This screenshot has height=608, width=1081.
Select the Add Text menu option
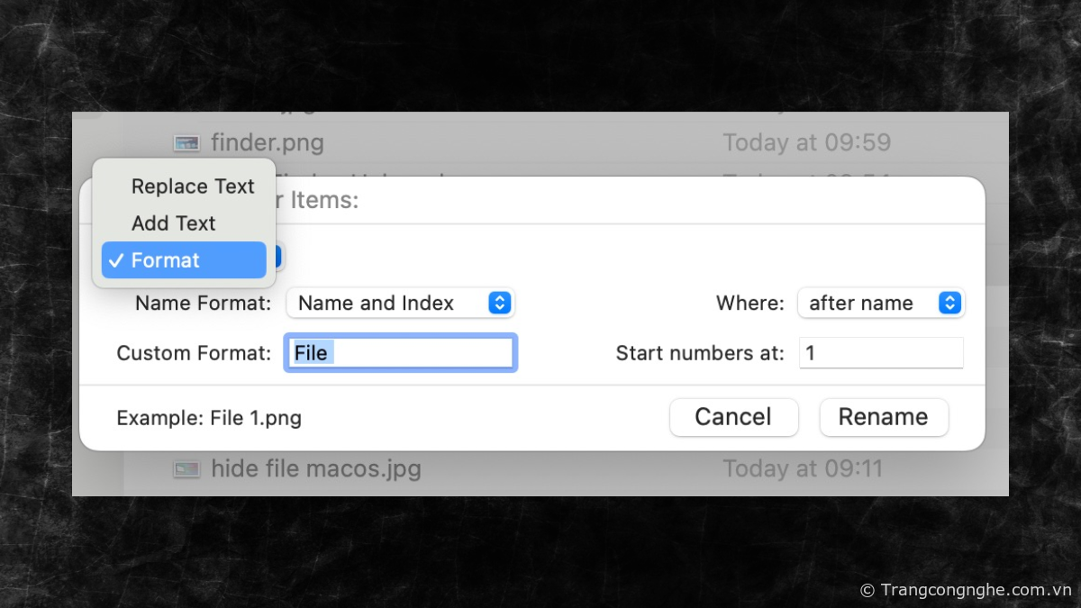pyautogui.click(x=173, y=223)
